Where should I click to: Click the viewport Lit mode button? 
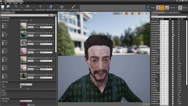pos(73,14)
